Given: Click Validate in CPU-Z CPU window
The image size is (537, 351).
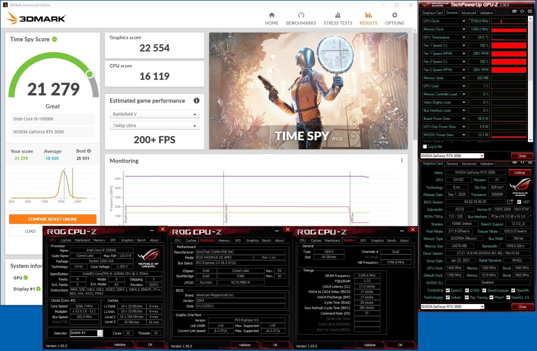Looking at the screenshot, I should click(120, 345).
